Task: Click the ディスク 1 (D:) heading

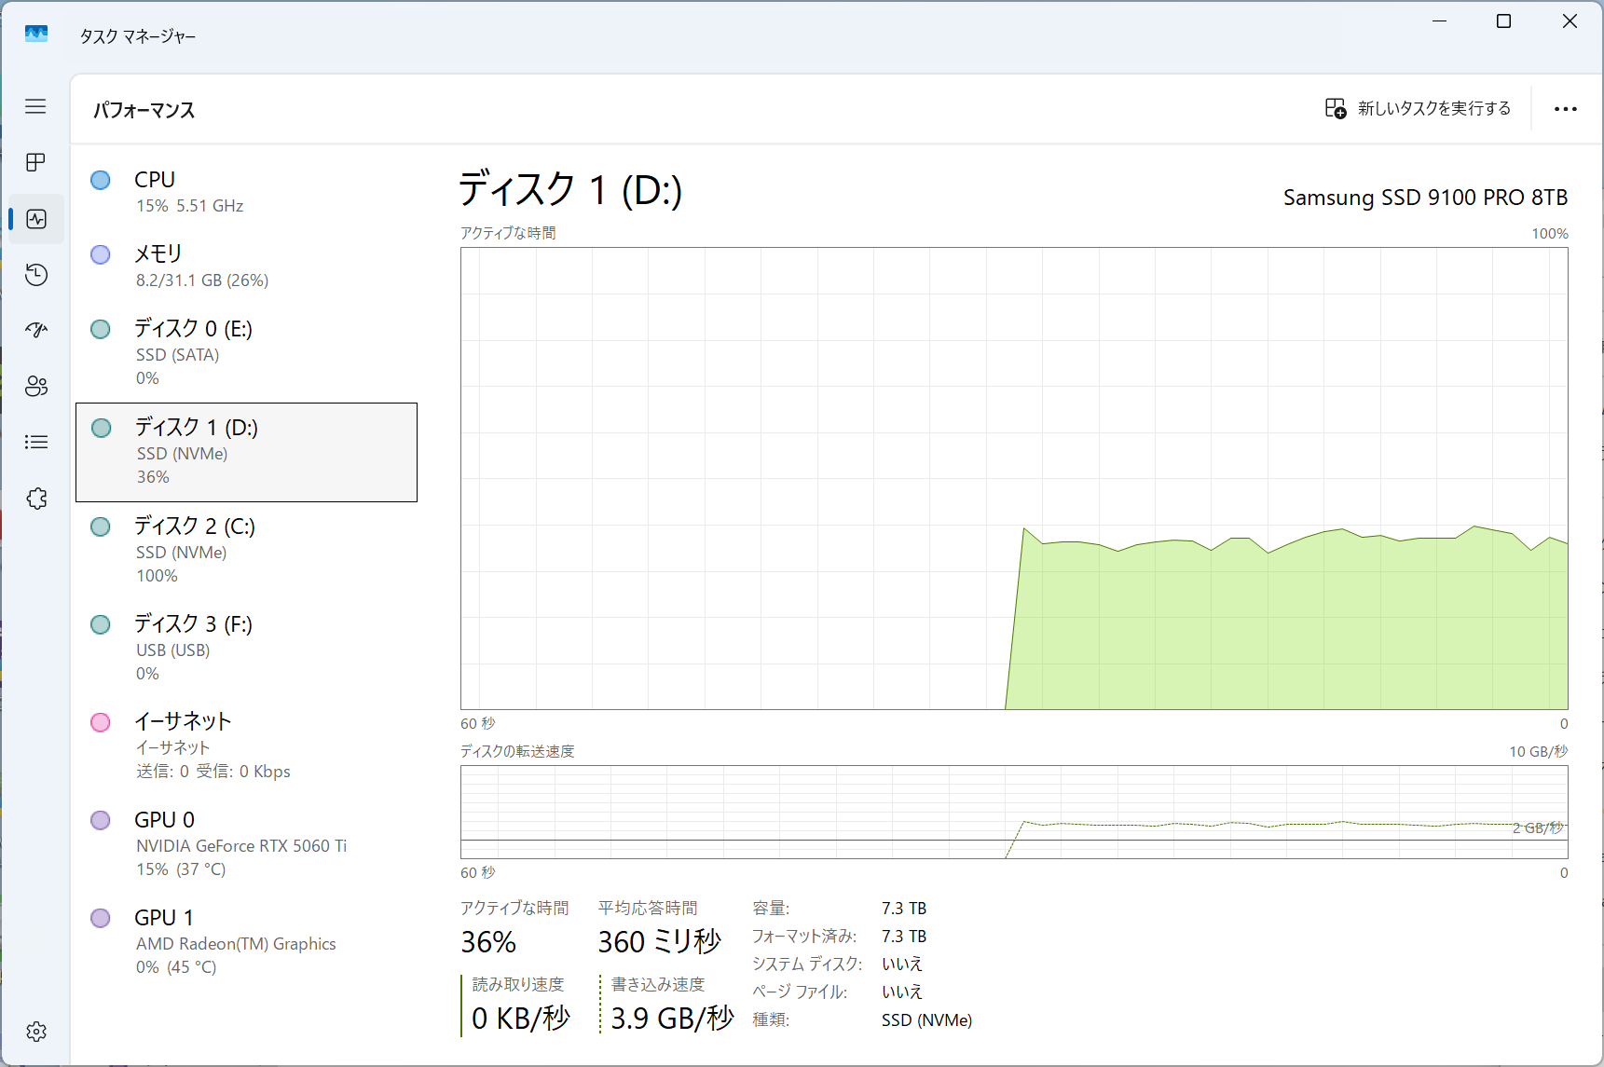Action: tap(570, 190)
